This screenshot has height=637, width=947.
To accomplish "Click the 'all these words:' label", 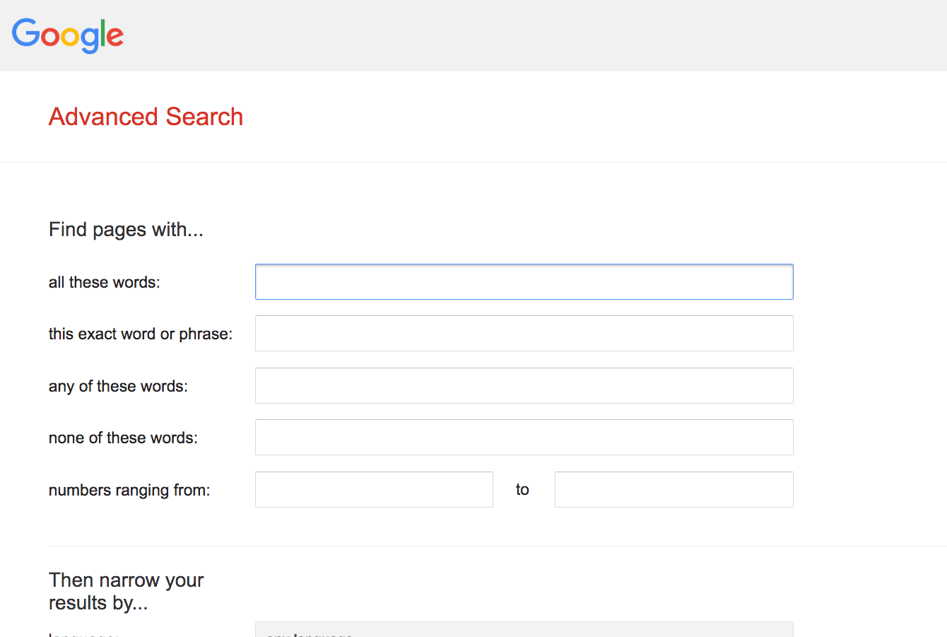I will pyautogui.click(x=105, y=283).
